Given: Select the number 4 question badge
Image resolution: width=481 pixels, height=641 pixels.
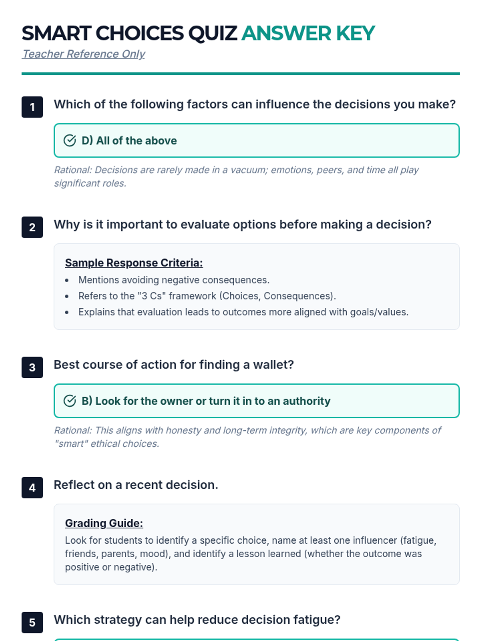Looking at the screenshot, I should point(32,488).
